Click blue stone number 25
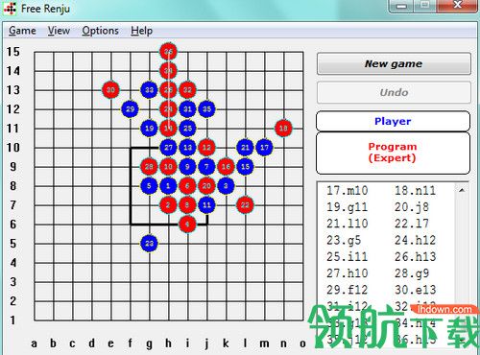This screenshot has height=355, width=480. pyautogui.click(x=187, y=129)
